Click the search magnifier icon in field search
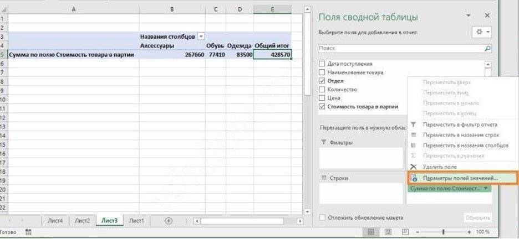This screenshot has height=239, width=519. point(487,49)
